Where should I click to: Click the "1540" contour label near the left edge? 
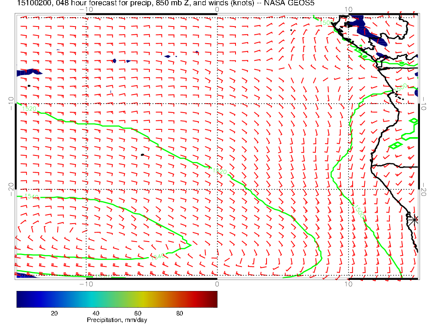click(x=31, y=197)
